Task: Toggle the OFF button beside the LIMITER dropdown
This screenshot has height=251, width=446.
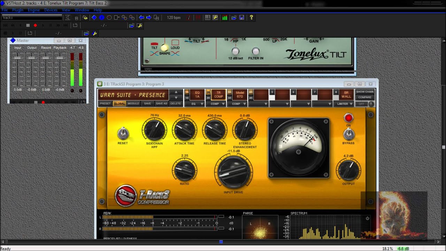Action: [361, 104]
